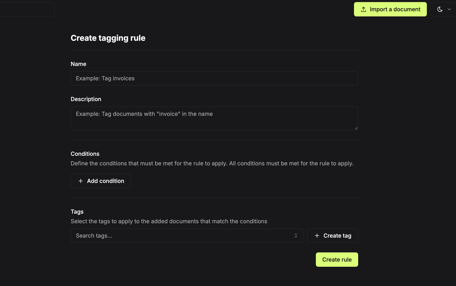Click the plus icon inside Add condition button
Screen dimensions: 456x286
tap(80, 181)
